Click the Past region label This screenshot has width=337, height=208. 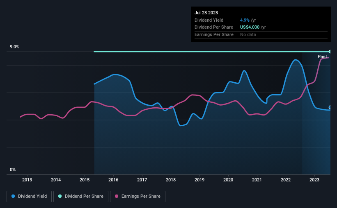(x=322, y=57)
